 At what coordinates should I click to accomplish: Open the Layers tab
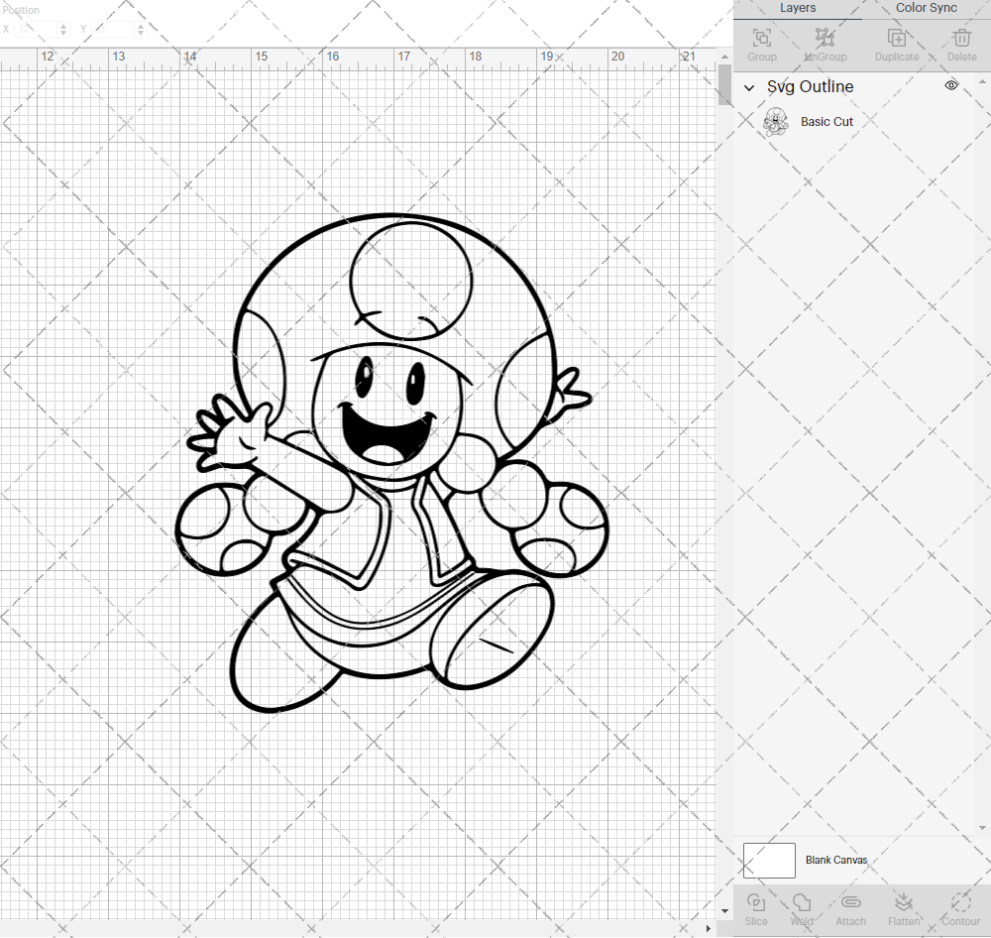(x=798, y=8)
